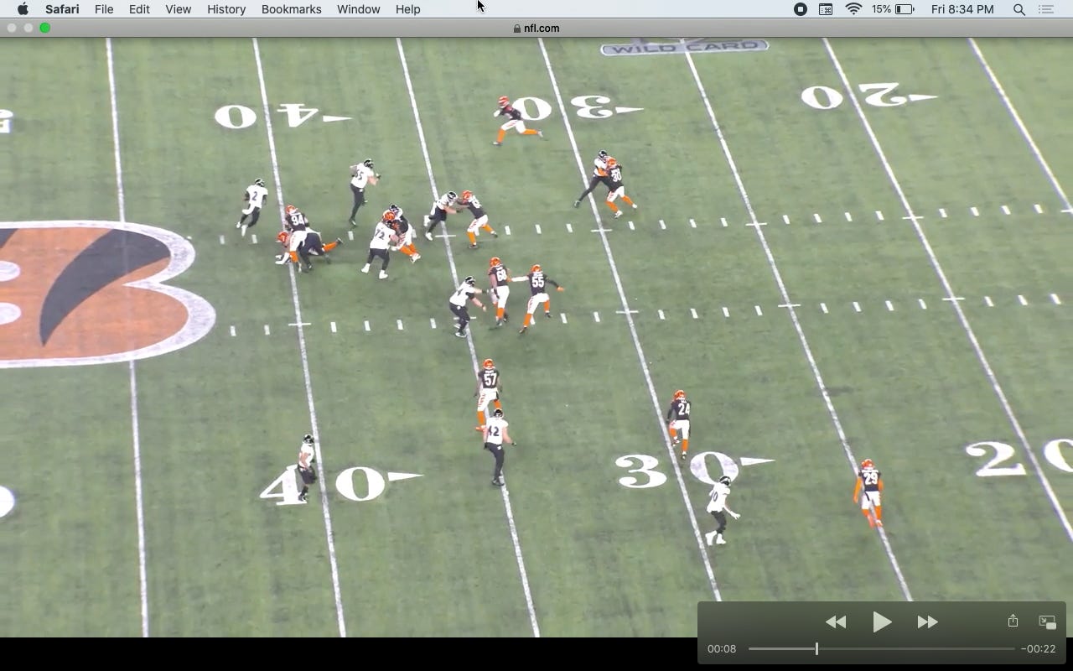Open the Wi-Fi status menu
1073x671 pixels.
coord(853,9)
